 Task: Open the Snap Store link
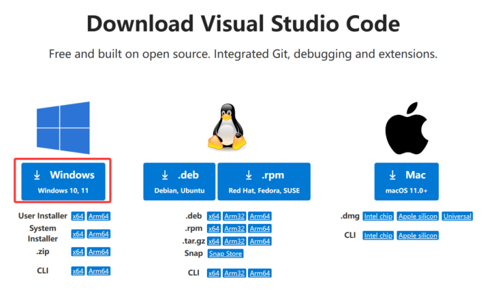click(x=225, y=254)
